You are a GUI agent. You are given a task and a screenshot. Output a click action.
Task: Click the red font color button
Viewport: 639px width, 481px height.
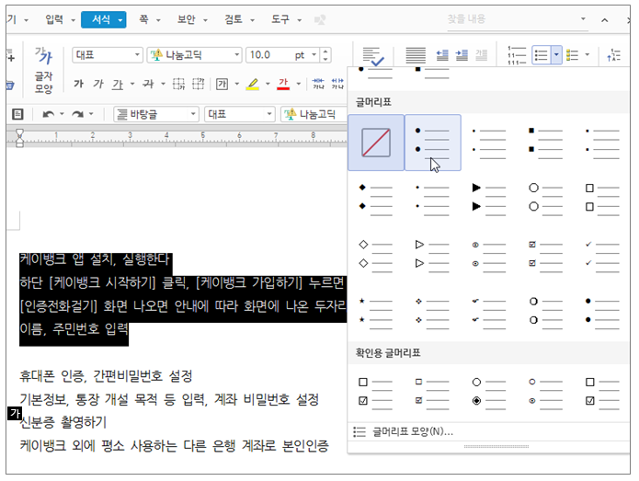(x=283, y=84)
